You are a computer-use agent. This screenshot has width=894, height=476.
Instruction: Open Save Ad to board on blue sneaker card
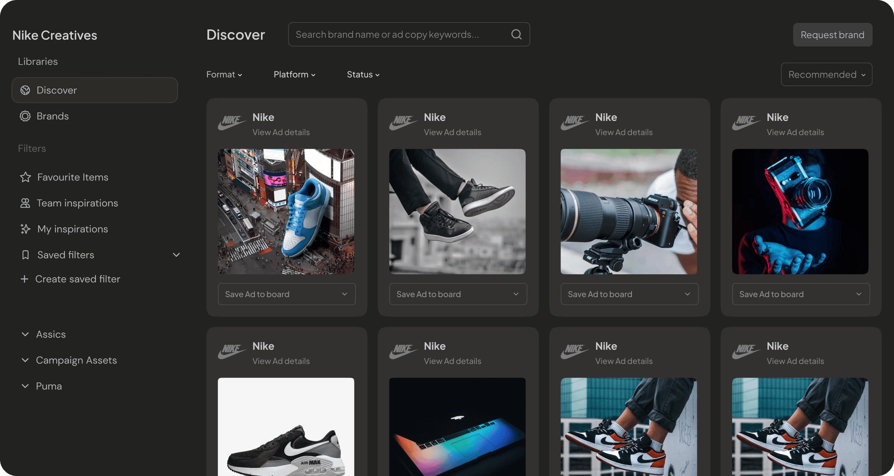click(287, 294)
